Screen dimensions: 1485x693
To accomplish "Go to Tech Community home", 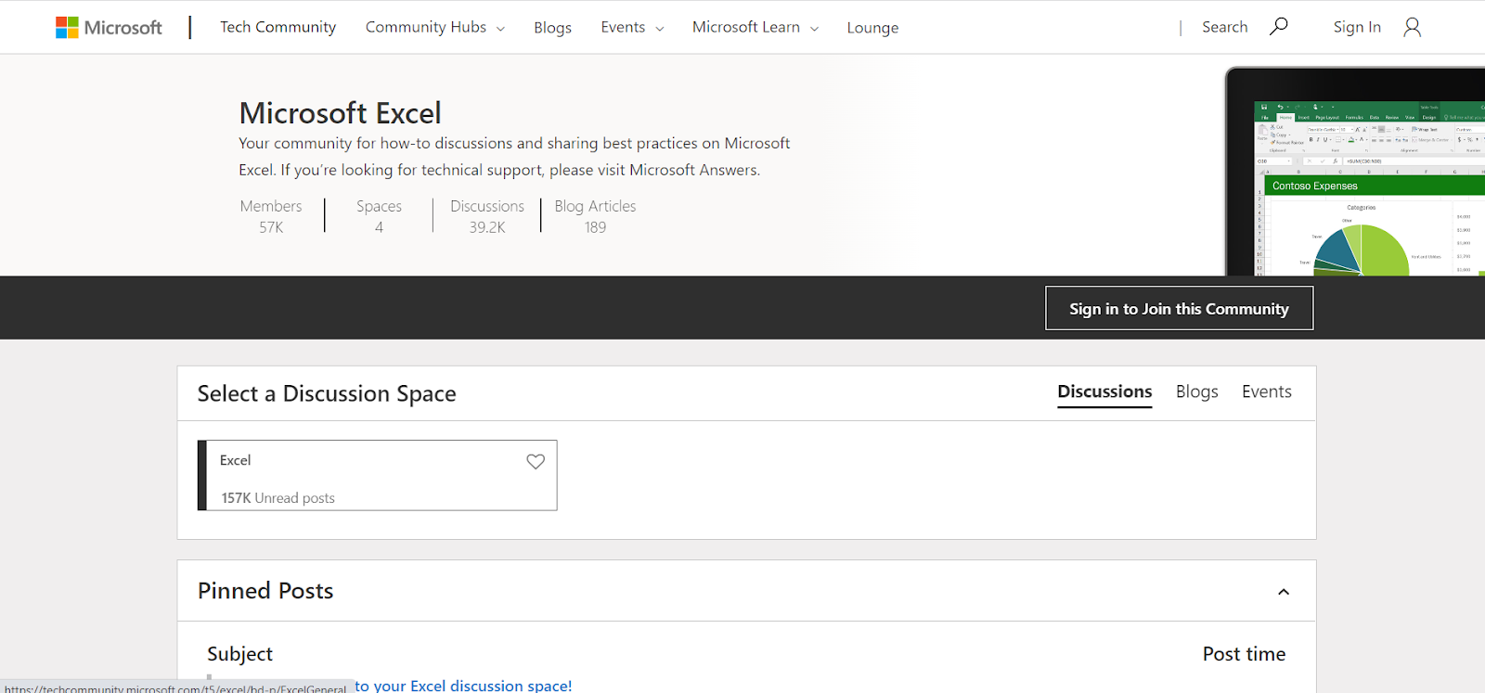I will click(278, 27).
